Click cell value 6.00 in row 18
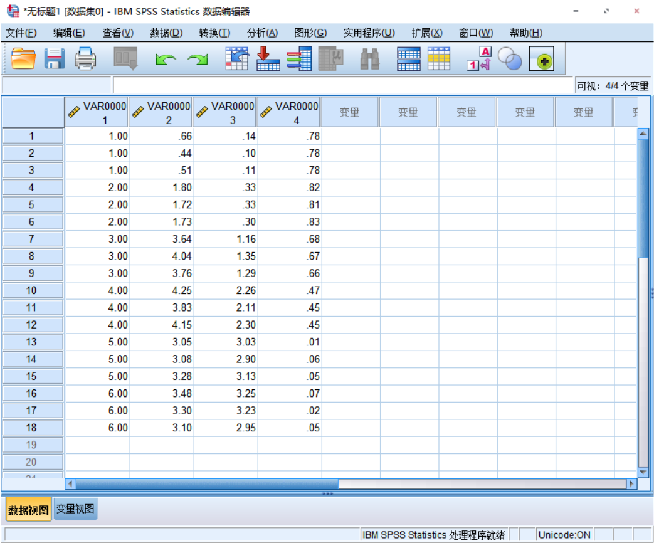 98,428
